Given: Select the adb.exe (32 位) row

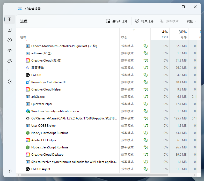Looking at the screenshot, I should (107, 53).
